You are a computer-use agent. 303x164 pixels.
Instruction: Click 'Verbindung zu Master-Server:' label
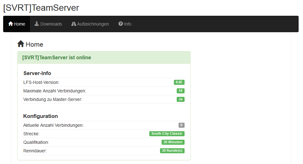click(53, 99)
